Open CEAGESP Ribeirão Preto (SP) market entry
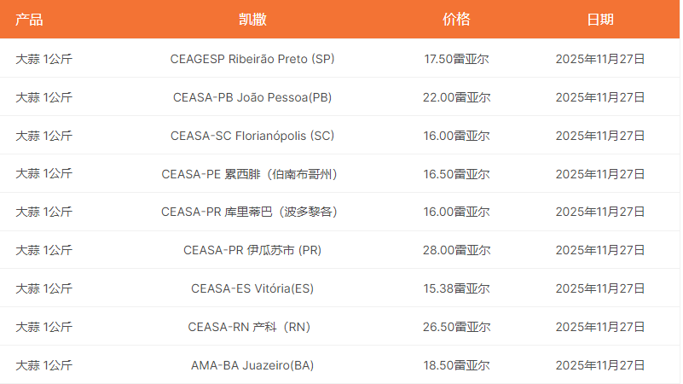Image resolution: width=683 pixels, height=384 pixels. (252, 60)
